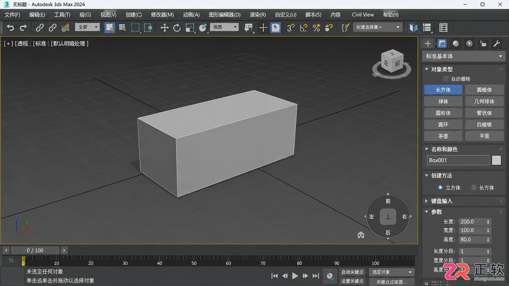Open the 视图 reference coordinate dropdown
This screenshot has height=286, width=509.
pyautogui.click(x=224, y=27)
